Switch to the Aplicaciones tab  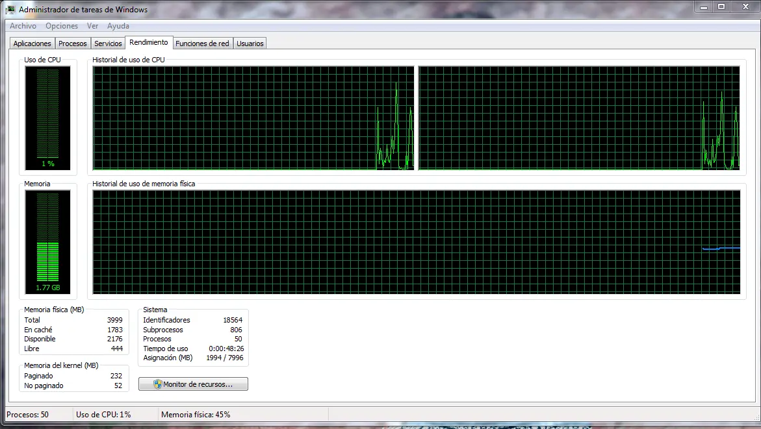pos(32,43)
